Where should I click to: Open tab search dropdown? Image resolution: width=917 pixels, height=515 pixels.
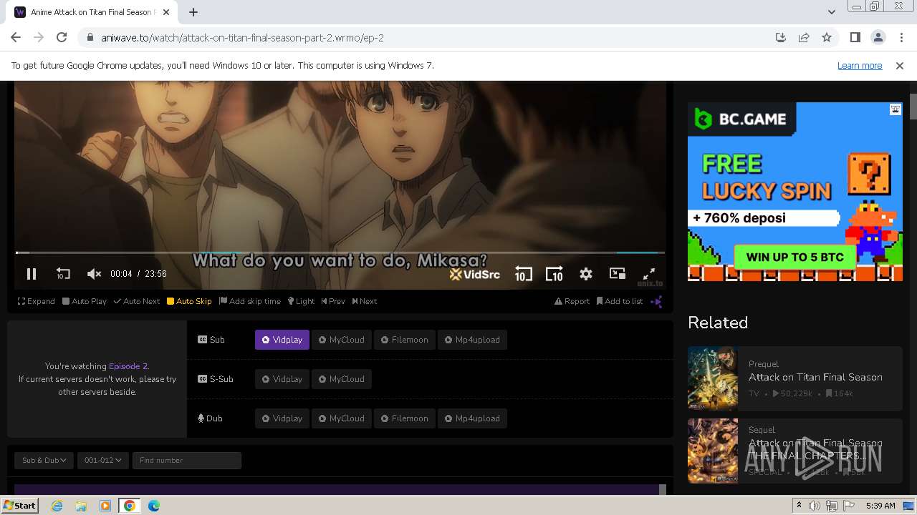(x=831, y=12)
